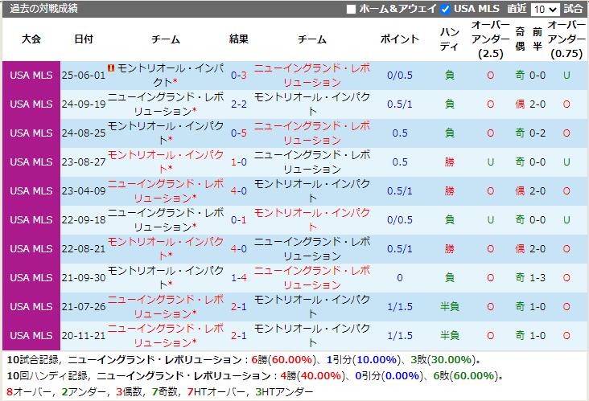This screenshot has width=589, height=401.
Task: Select away team ニューイングランド in 23-08-27 row
Action: pyautogui.click(x=311, y=162)
